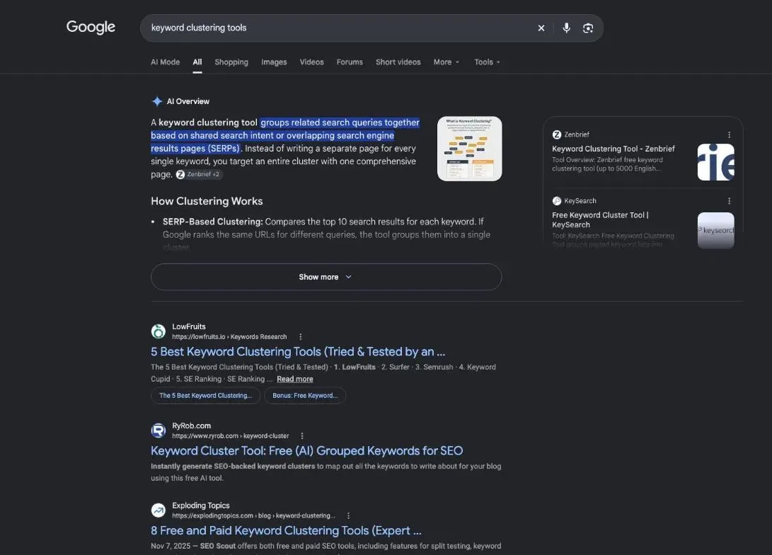Click the LowFruits site favicon

pyautogui.click(x=158, y=331)
